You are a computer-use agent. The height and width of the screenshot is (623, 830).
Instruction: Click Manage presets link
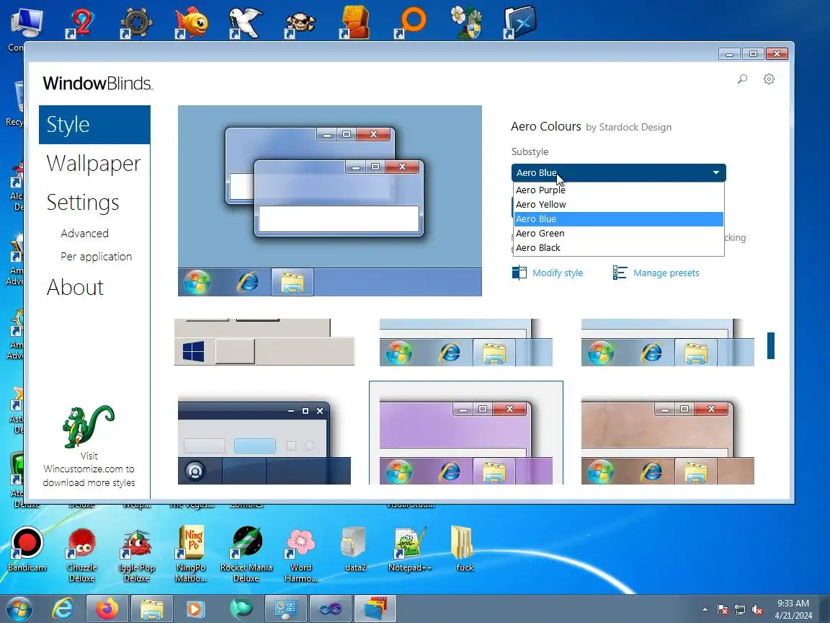click(666, 273)
